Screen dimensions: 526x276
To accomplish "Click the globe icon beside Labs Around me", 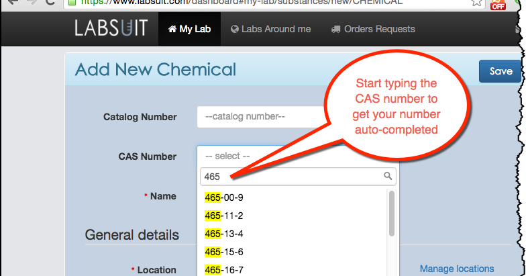I will (x=235, y=30).
